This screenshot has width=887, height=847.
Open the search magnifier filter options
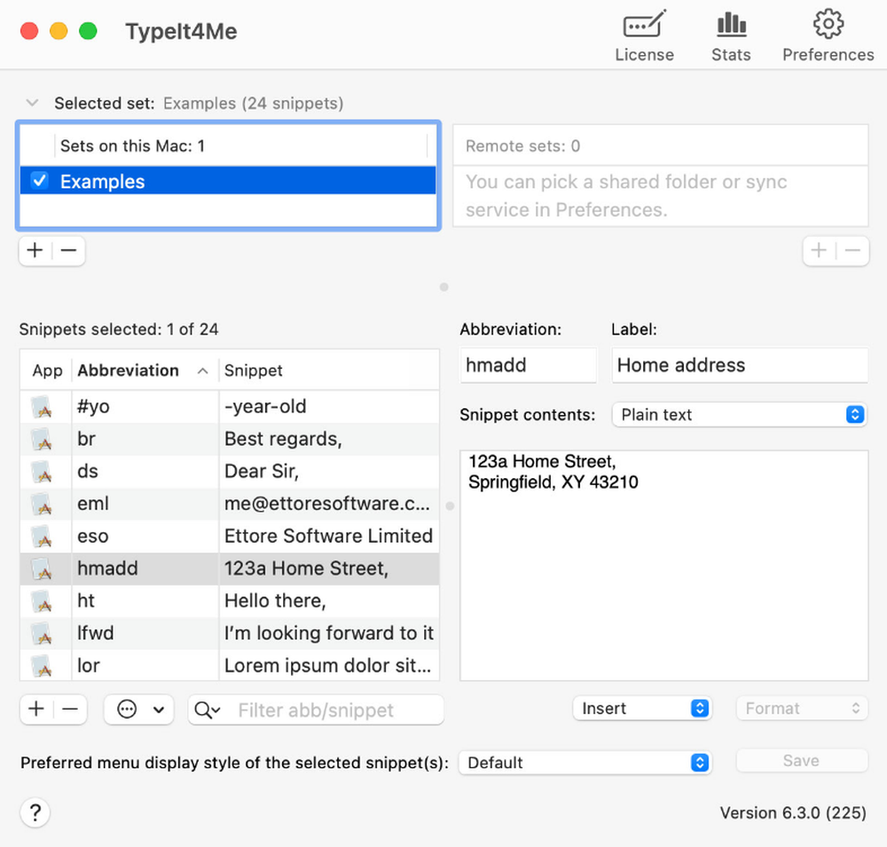[207, 710]
